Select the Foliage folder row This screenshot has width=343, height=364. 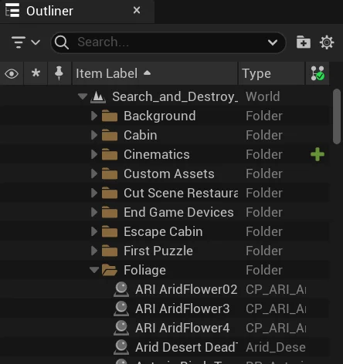click(165, 270)
